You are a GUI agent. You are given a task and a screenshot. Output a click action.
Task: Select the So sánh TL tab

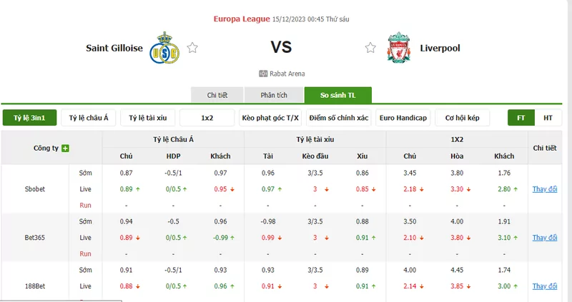coord(337,95)
